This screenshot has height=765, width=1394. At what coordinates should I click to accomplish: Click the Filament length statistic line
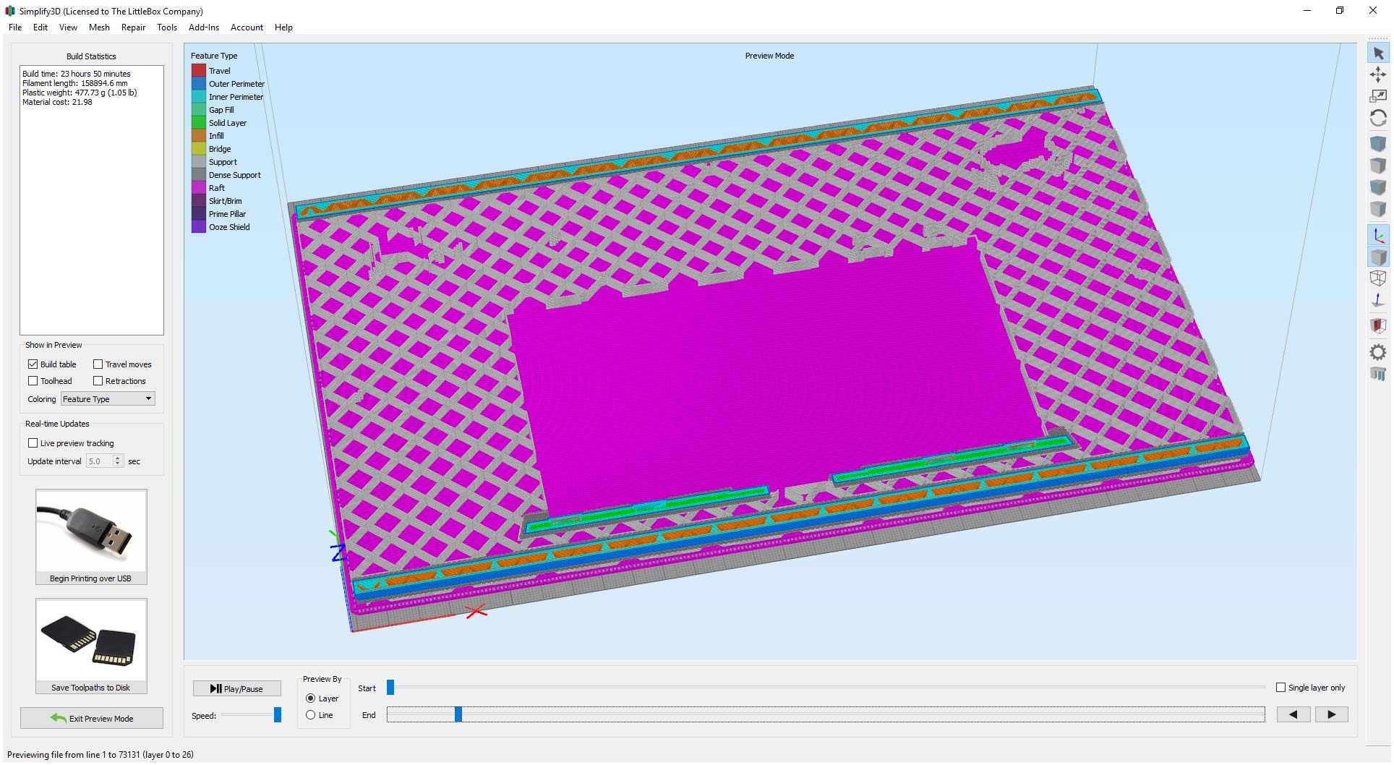[75, 83]
